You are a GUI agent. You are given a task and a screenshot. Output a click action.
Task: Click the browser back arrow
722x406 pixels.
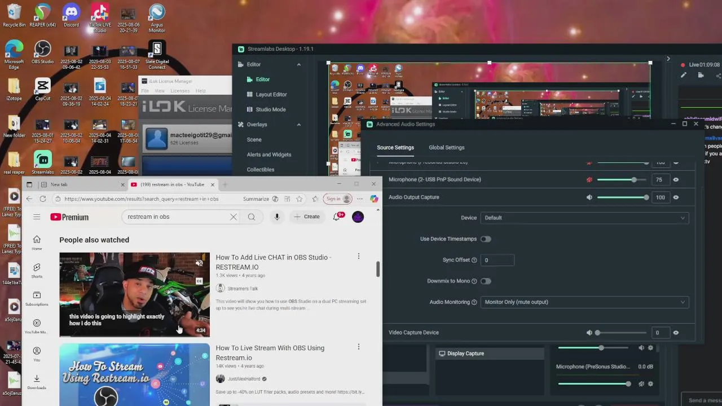click(x=29, y=198)
